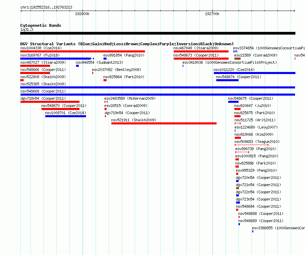Select the nsv548675 (Cooper2011) label

coord(251,98)
